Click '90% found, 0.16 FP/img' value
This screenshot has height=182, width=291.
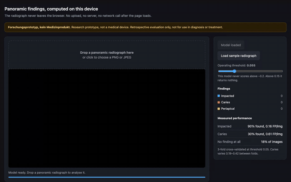(265, 126)
